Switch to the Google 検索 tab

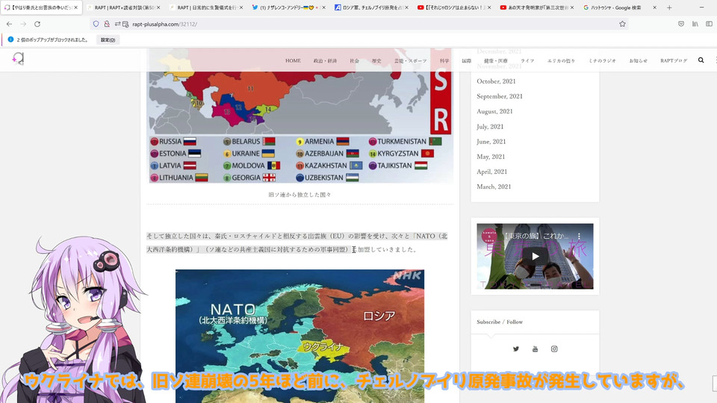(620, 7)
